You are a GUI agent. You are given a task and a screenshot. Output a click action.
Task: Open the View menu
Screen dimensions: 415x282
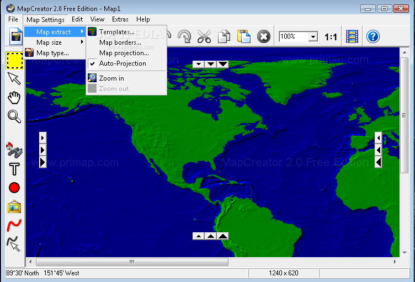(x=97, y=19)
